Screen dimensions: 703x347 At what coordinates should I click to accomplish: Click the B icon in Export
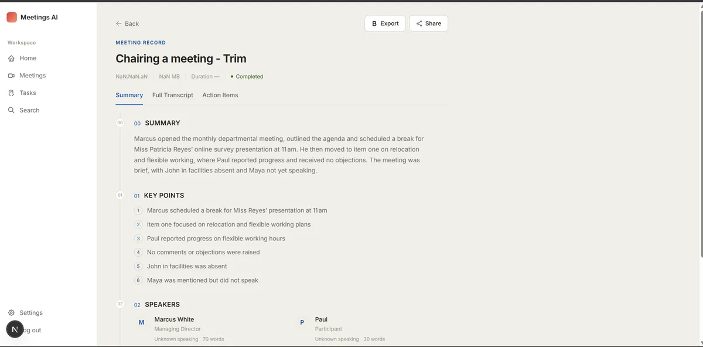click(x=374, y=23)
